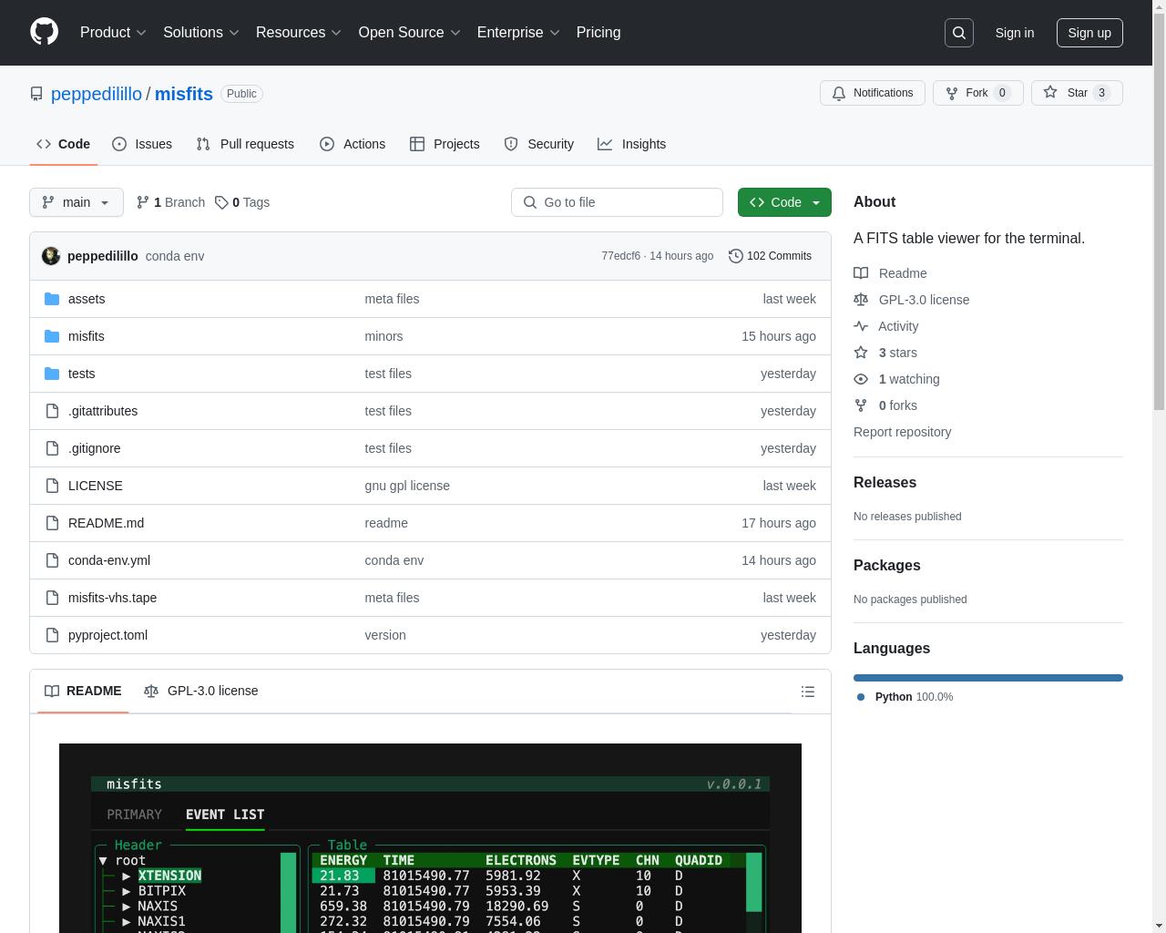
Task: Fork the misfits repository
Action: click(x=977, y=93)
